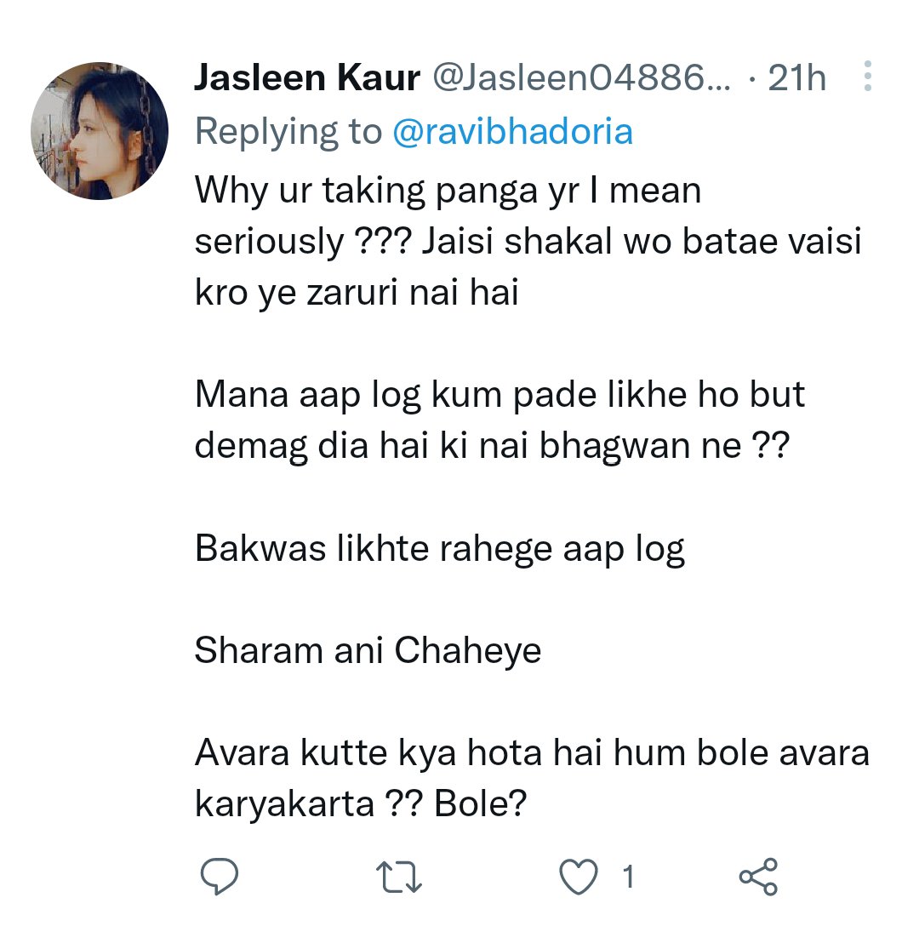The width and height of the screenshot is (919, 926).
Task: Click the 'Mana aap log kum pade' line
Action: tap(499, 394)
